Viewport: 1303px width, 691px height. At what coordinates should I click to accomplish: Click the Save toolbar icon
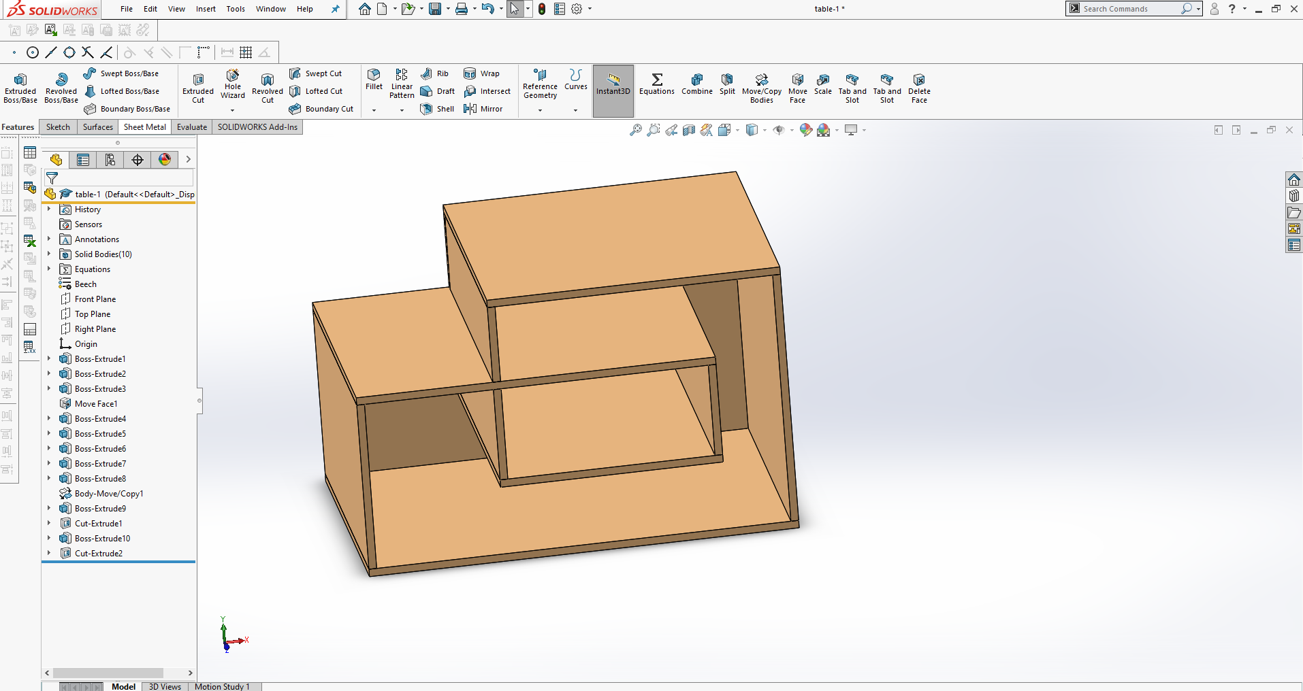click(x=435, y=9)
